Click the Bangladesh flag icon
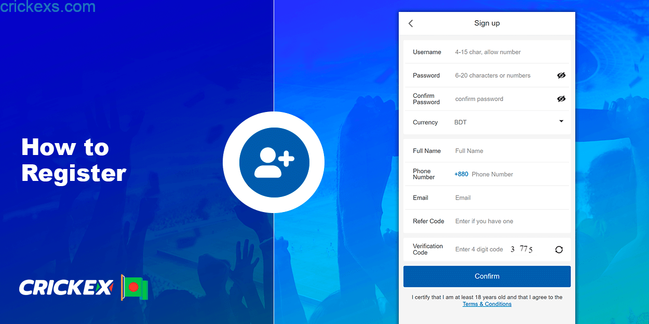 click(x=135, y=287)
